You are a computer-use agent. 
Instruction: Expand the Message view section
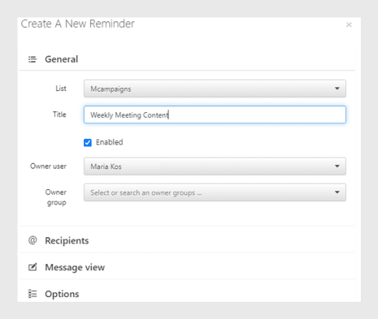pyautogui.click(x=187, y=267)
